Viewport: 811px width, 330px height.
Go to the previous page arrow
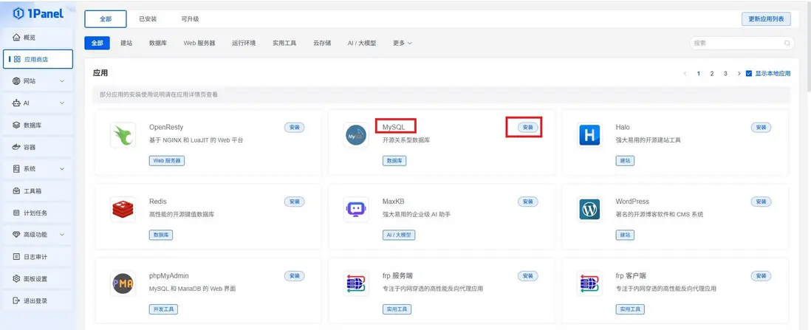click(x=685, y=73)
